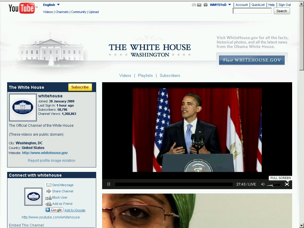Screen dimensions: 304x228
Task: Click the White House profile avatar
Action: tap(23, 107)
